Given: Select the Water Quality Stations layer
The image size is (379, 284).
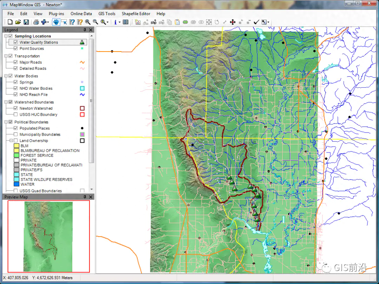Looking at the screenshot, I should click(39, 42).
